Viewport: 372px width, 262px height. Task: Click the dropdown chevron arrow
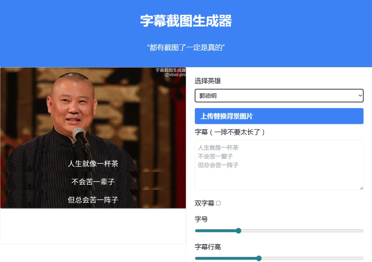pos(360,96)
